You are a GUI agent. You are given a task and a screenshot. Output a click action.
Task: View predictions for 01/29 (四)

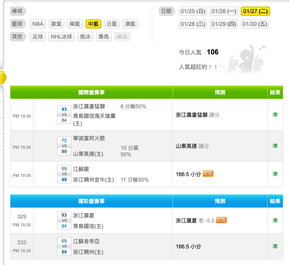[x=224, y=24]
